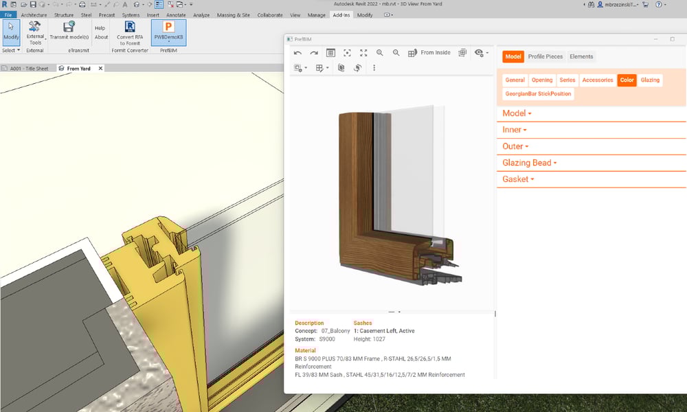Expand the Glazing Bead section
This screenshot has width=687, height=412.
pos(530,163)
